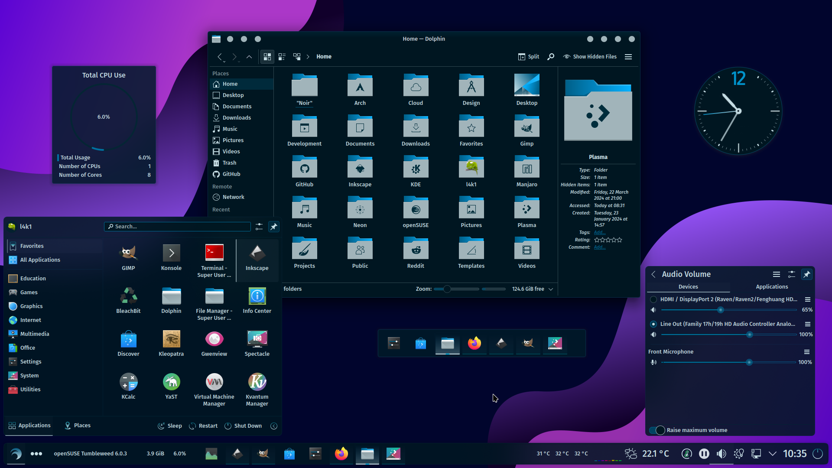Mute the Line Out audio device
The width and height of the screenshot is (832, 468).
point(653,335)
